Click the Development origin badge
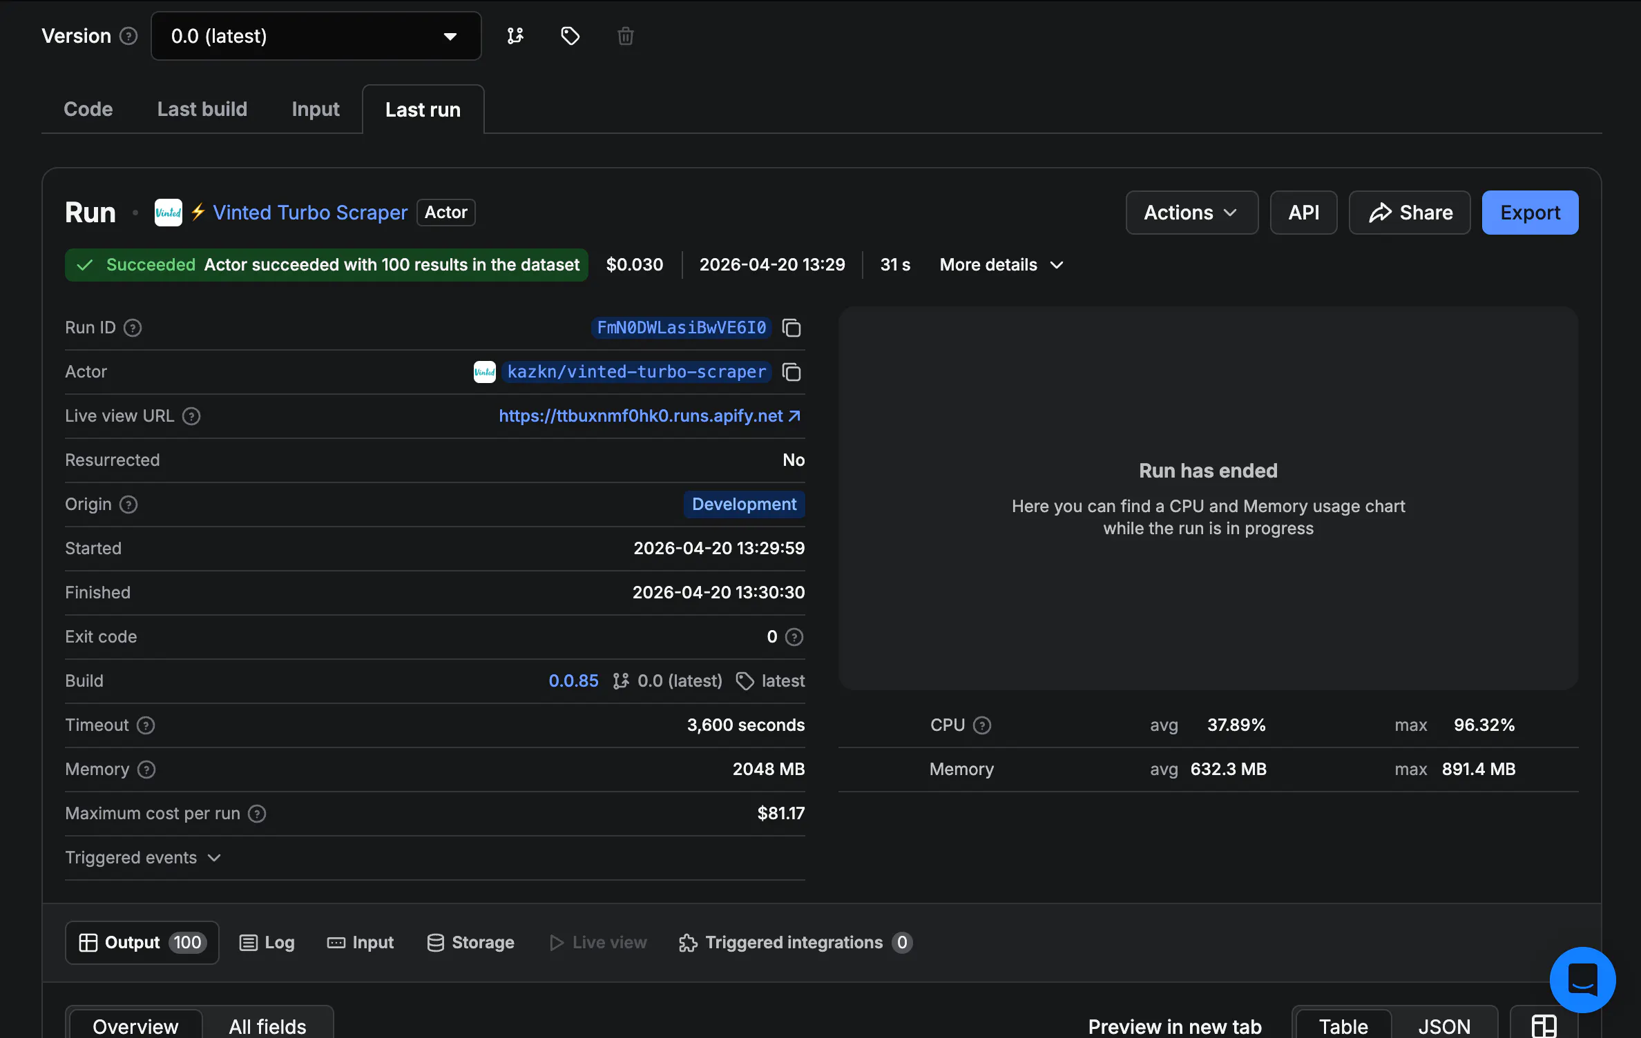The image size is (1641, 1038). [745, 505]
